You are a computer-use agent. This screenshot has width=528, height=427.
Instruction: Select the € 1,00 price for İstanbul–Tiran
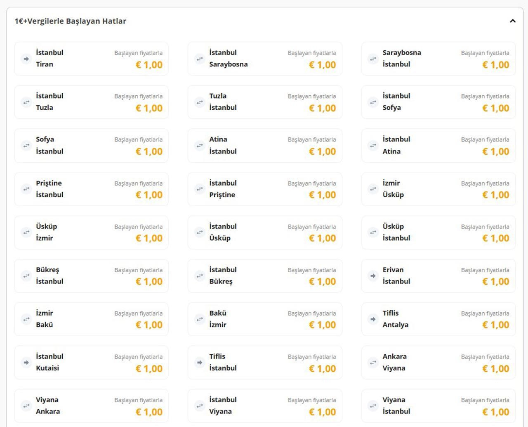coord(149,65)
